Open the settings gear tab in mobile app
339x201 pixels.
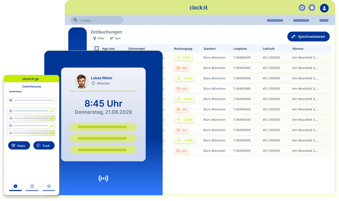tap(49, 186)
